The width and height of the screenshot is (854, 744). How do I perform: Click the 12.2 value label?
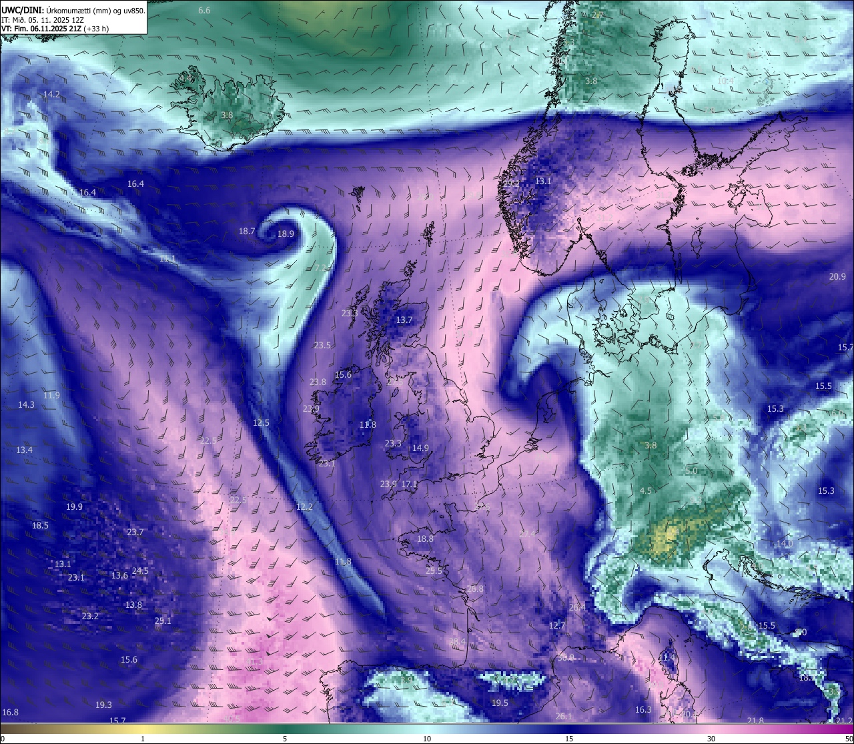click(x=304, y=506)
